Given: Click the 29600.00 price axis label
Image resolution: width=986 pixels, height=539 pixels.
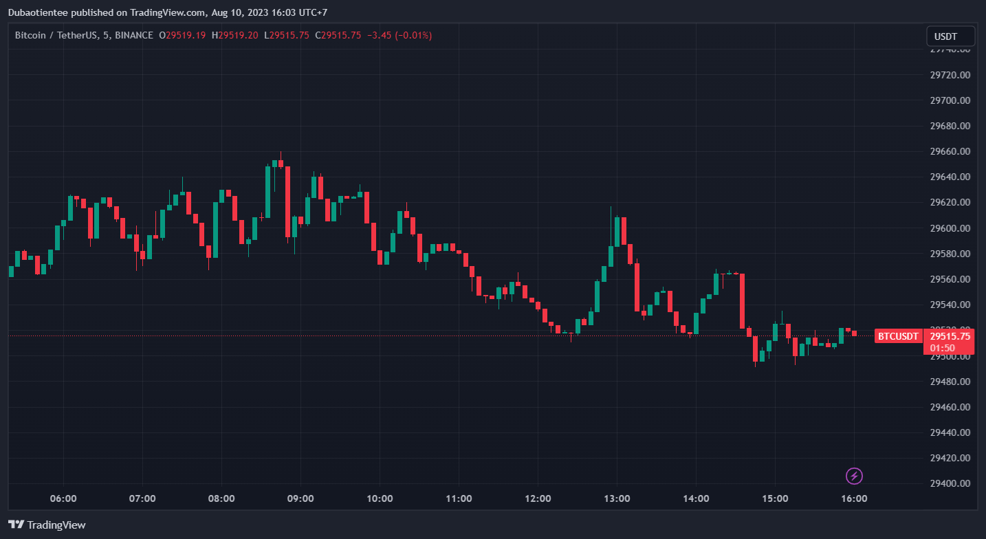Looking at the screenshot, I should point(950,228).
